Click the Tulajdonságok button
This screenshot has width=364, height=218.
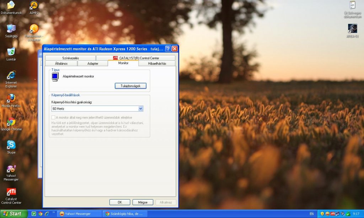point(130,86)
